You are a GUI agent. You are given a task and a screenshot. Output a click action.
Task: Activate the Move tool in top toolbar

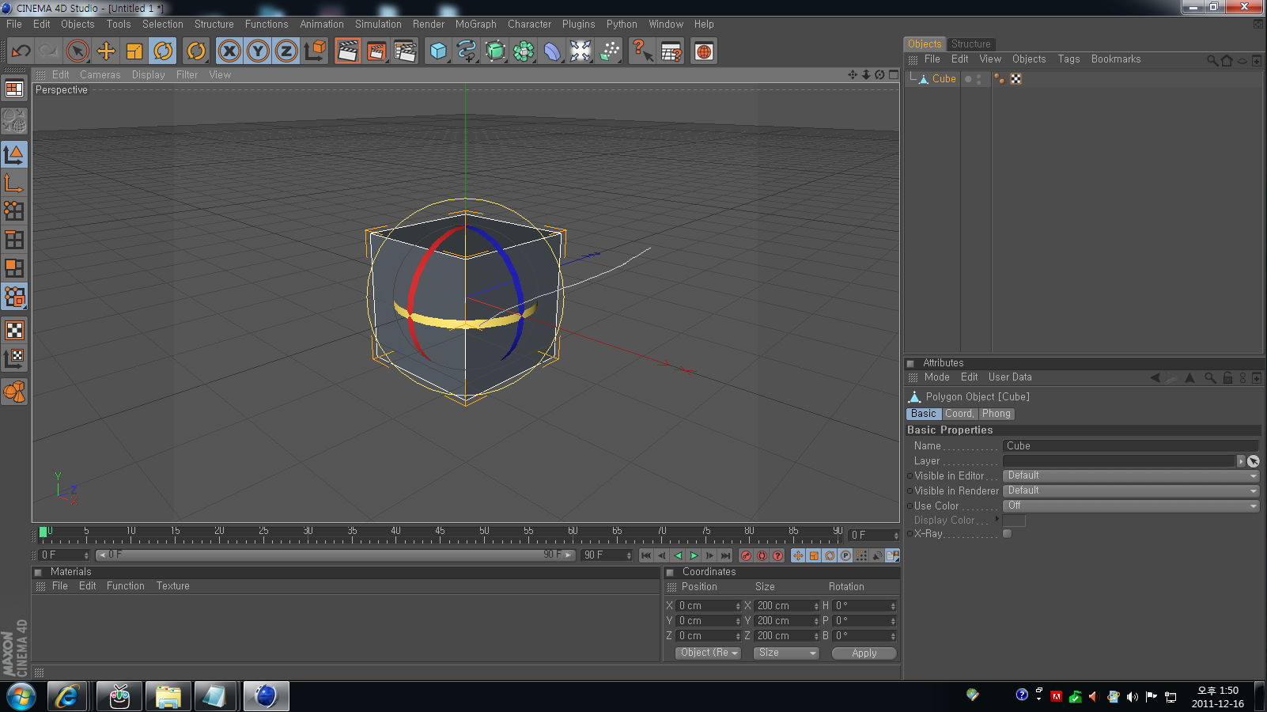click(x=106, y=51)
